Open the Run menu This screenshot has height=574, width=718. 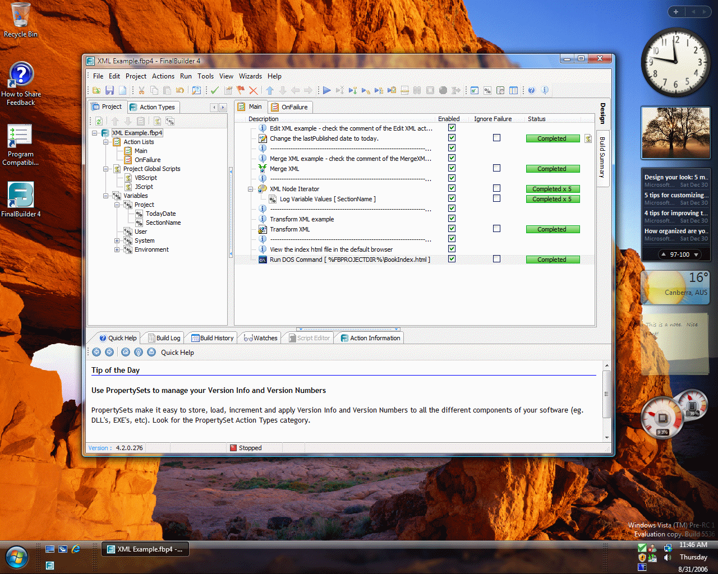(x=186, y=76)
